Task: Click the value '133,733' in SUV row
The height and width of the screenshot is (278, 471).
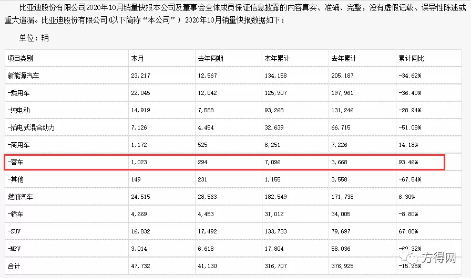Action: pos(276,231)
